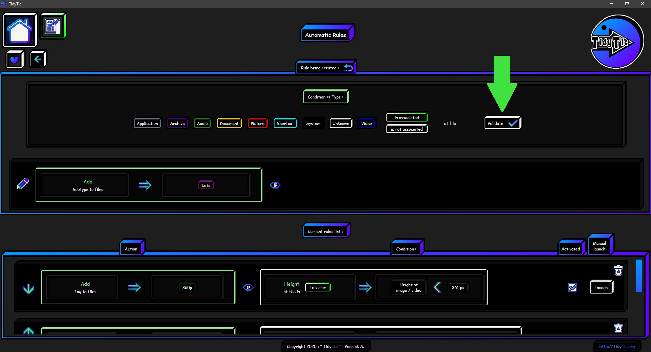Click the 360p tag
The height and width of the screenshot is (352, 651).
pyautogui.click(x=187, y=287)
